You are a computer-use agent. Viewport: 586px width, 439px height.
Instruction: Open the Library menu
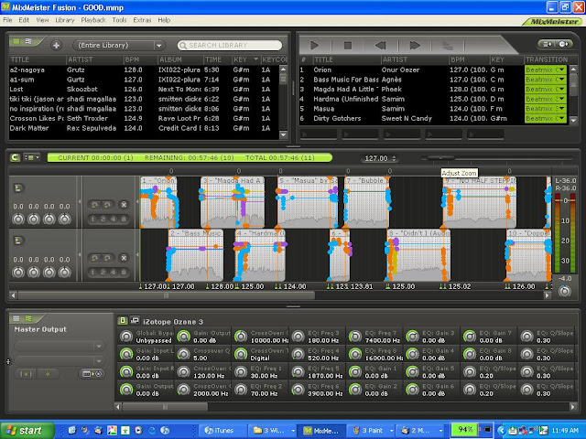(65, 20)
